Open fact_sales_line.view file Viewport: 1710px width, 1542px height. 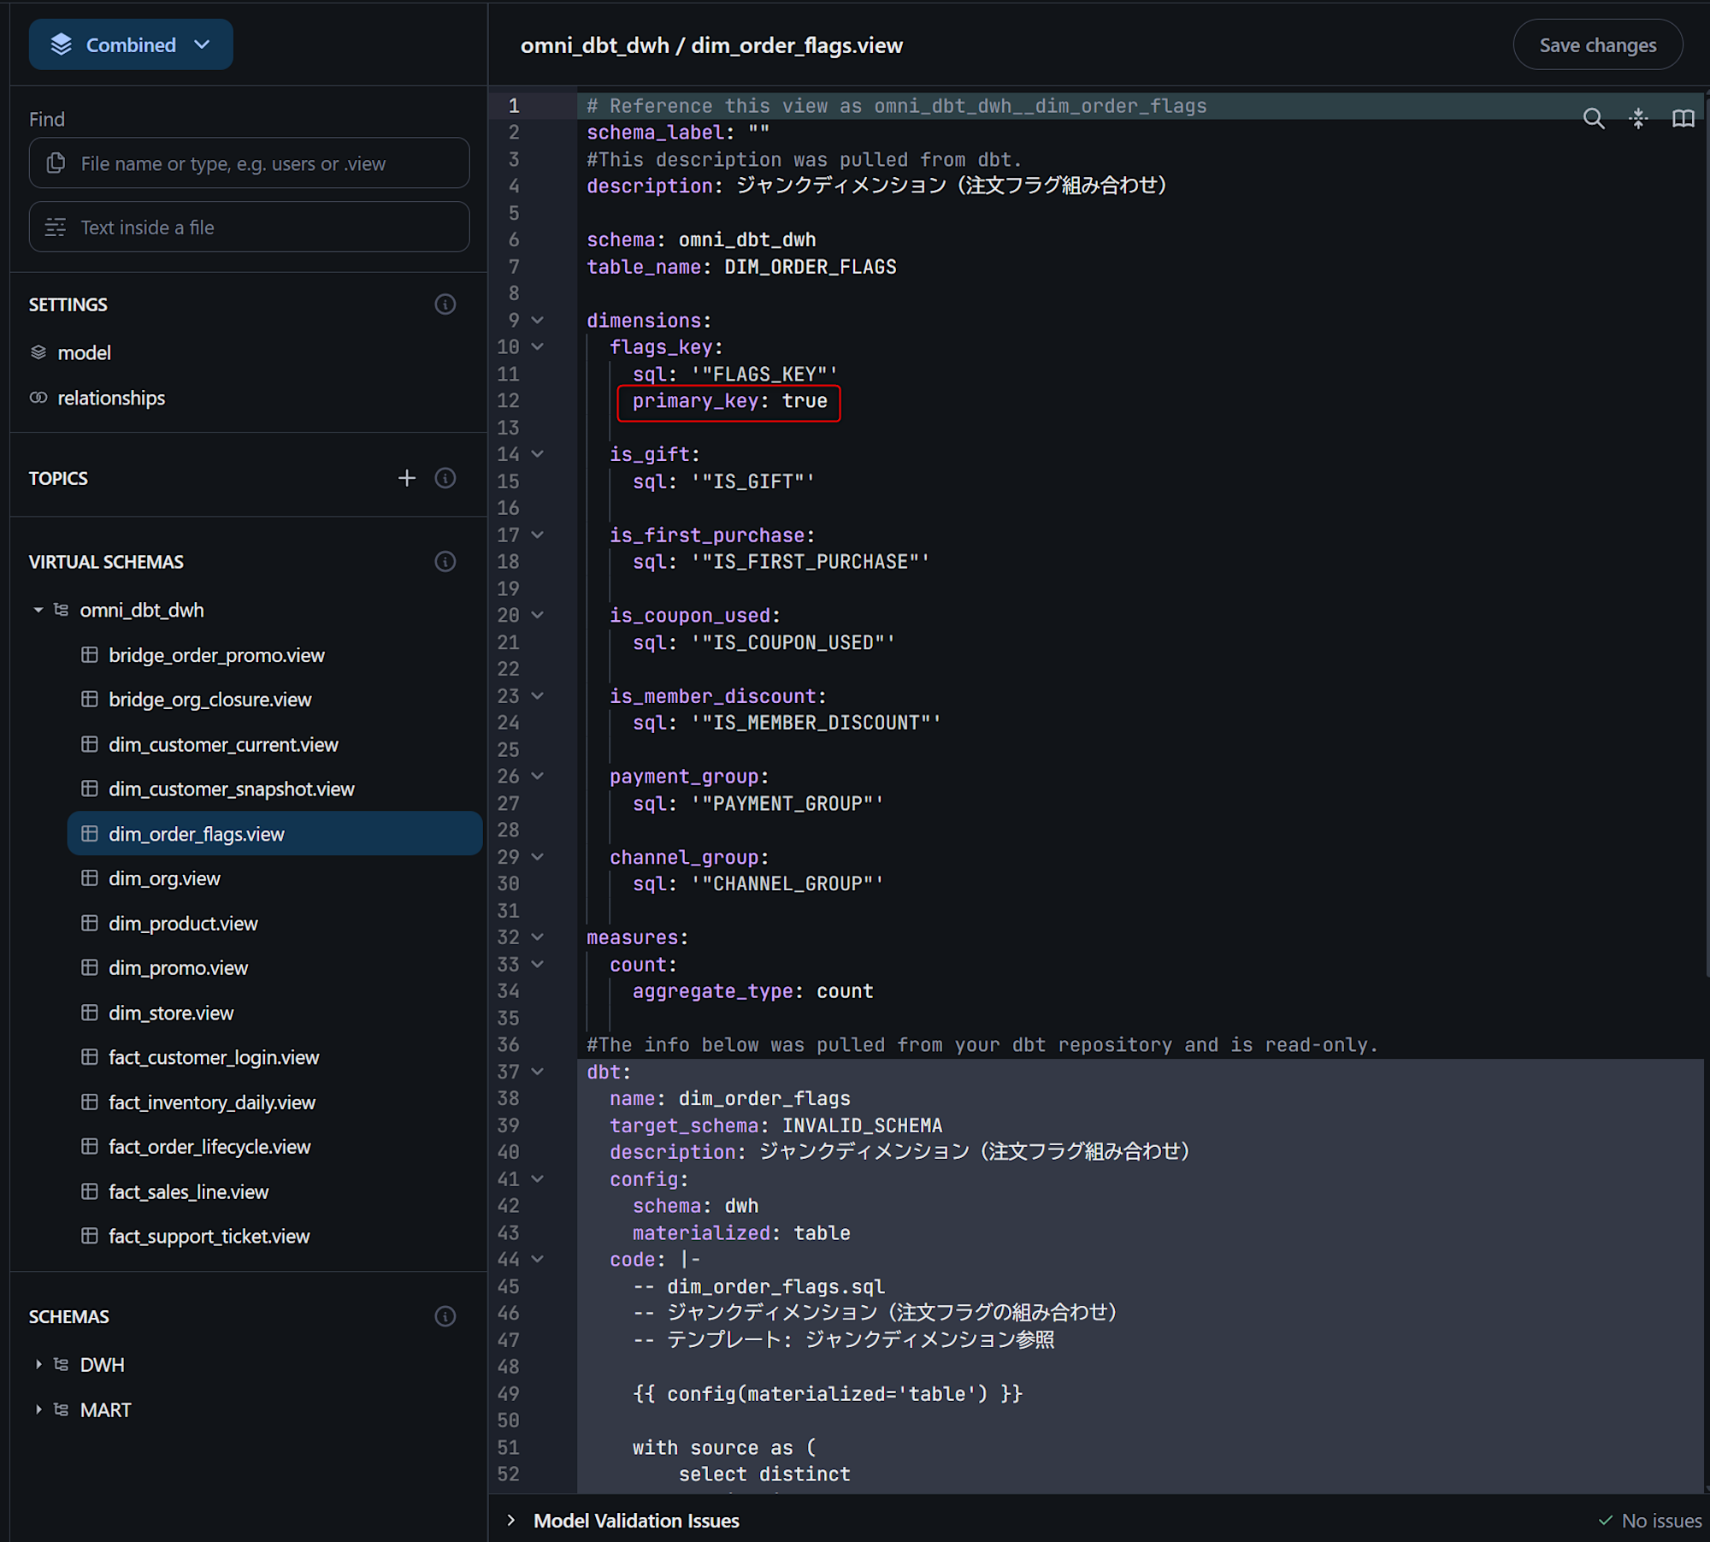188,1191
